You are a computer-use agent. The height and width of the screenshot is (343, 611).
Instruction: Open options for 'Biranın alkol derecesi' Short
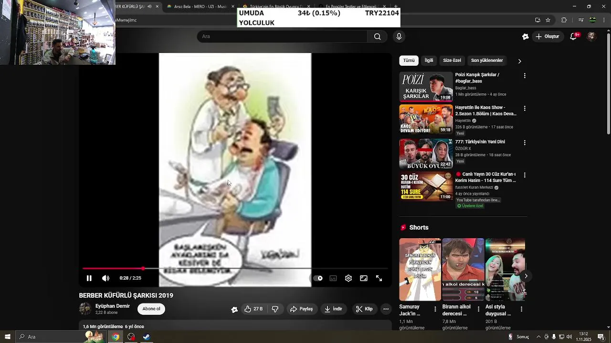tap(478, 309)
